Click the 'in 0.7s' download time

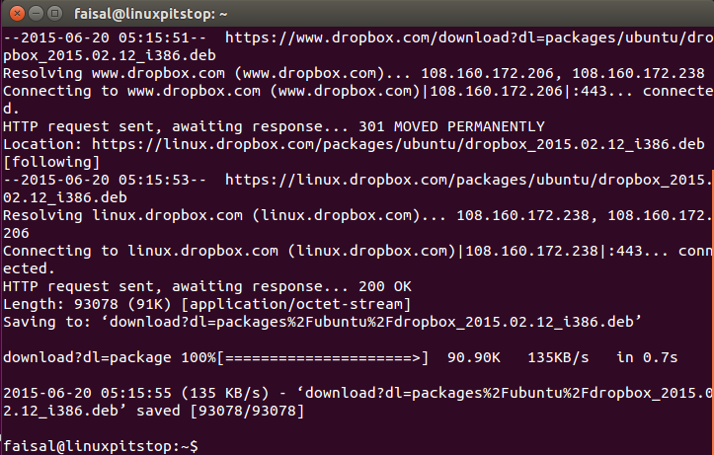coord(647,357)
